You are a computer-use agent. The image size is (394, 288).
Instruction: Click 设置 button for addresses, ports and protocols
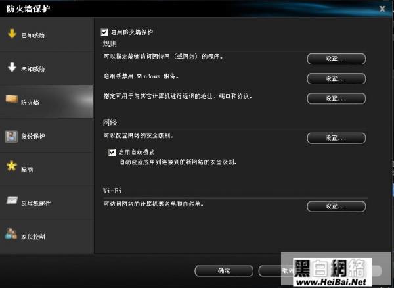pos(336,99)
